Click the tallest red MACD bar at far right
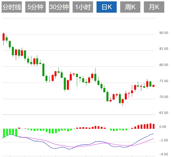171x157 pixels. click(151, 126)
